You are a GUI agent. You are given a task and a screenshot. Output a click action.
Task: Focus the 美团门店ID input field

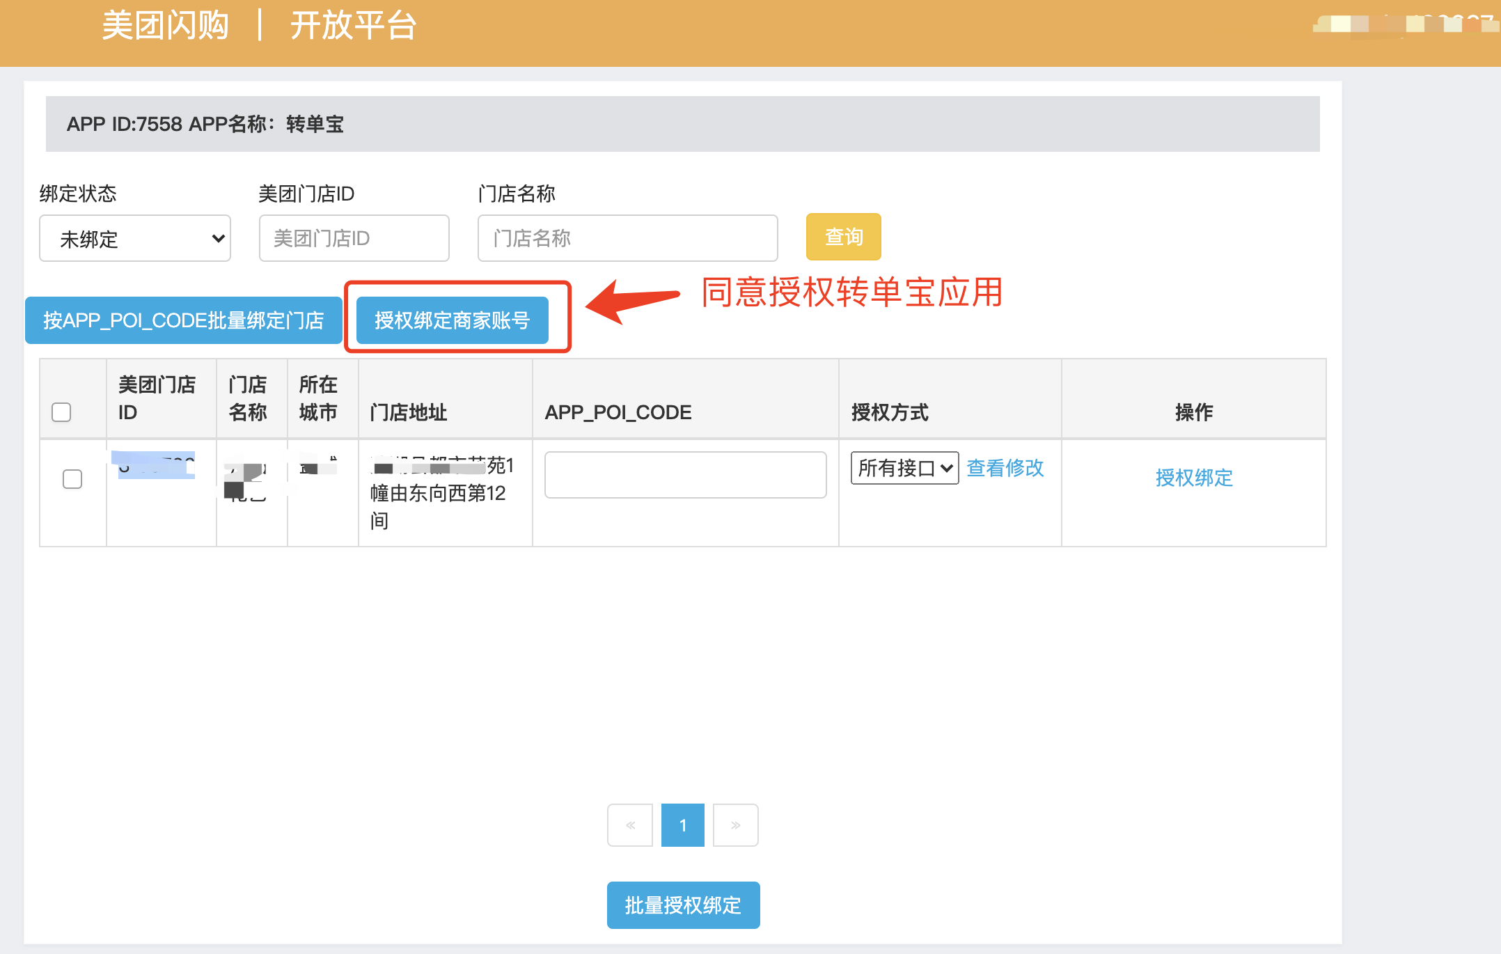tap(354, 238)
